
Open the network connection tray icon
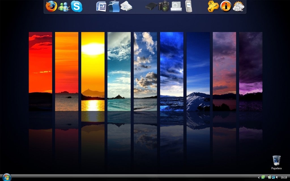[x=274, y=177]
